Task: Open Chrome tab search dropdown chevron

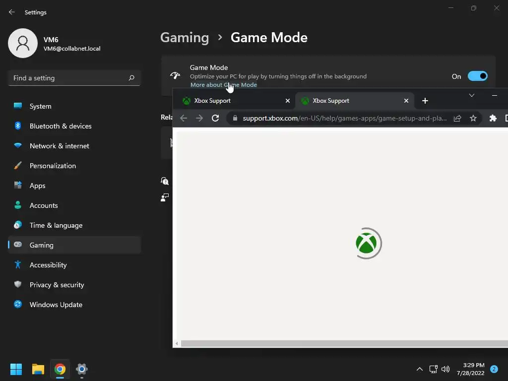Action: tap(472, 95)
